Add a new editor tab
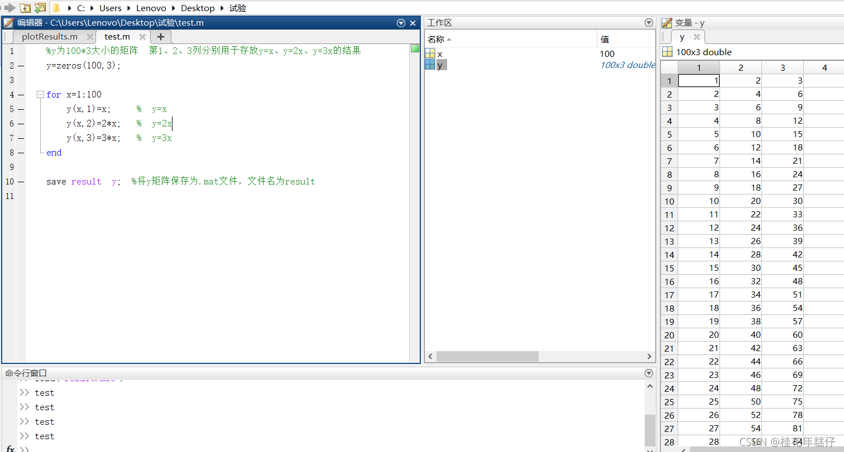 tap(161, 37)
